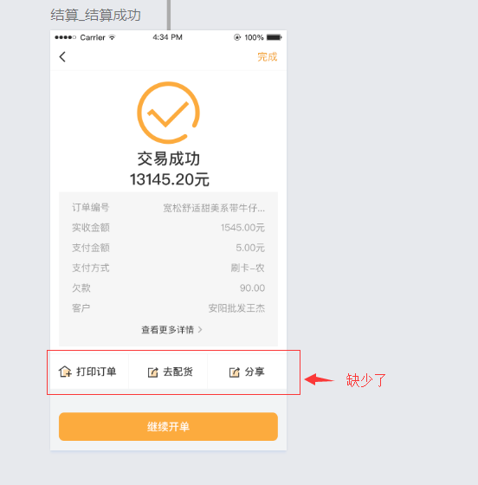Select the 打印订单 tab label
Screen dimensions: 478x485
[96, 372]
